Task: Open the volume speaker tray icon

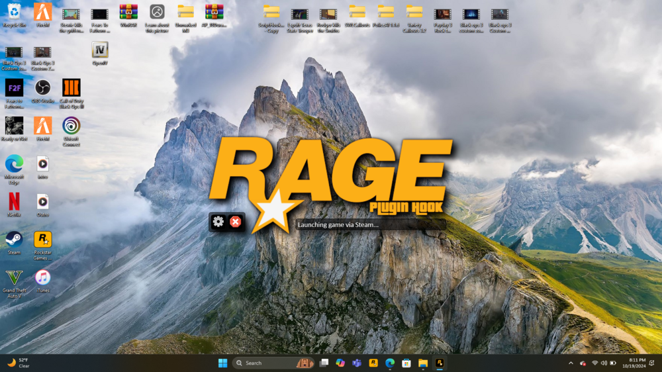Action: click(x=604, y=363)
